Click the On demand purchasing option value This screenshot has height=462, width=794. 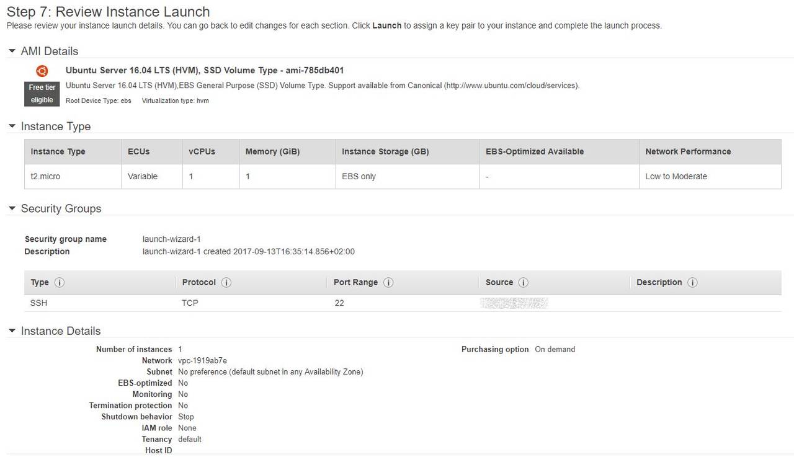click(x=555, y=349)
